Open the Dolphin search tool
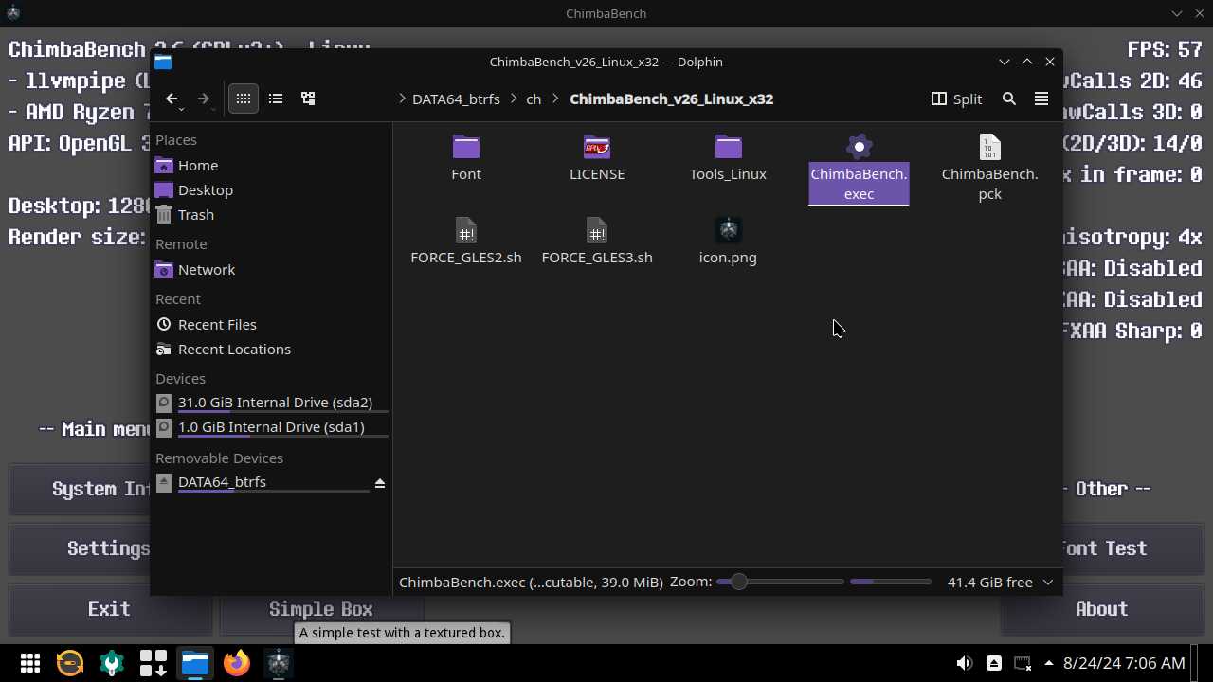Viewport: 1213px width, 682px height. [x=1009, y=99]
